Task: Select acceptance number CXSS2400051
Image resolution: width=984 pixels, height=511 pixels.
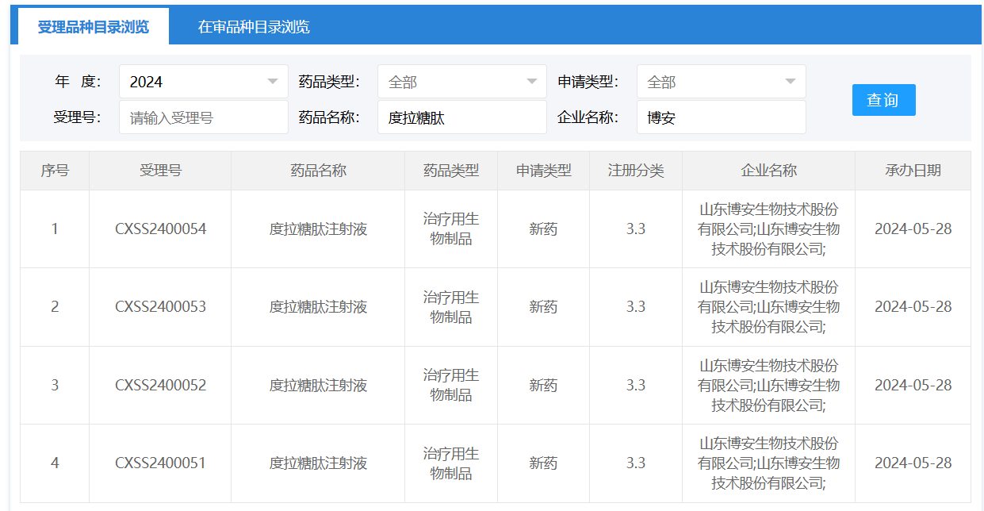Action: 160,463
